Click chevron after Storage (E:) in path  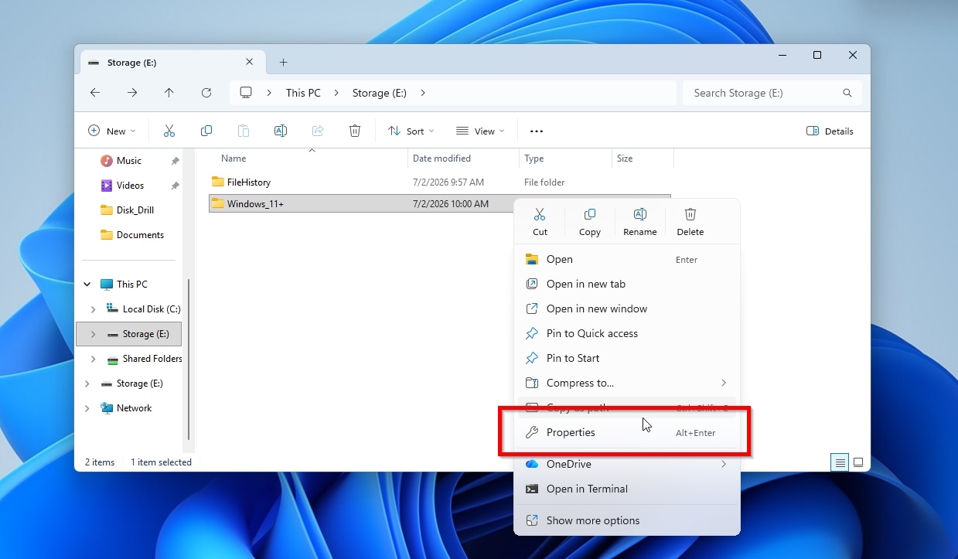coord(423,93)
